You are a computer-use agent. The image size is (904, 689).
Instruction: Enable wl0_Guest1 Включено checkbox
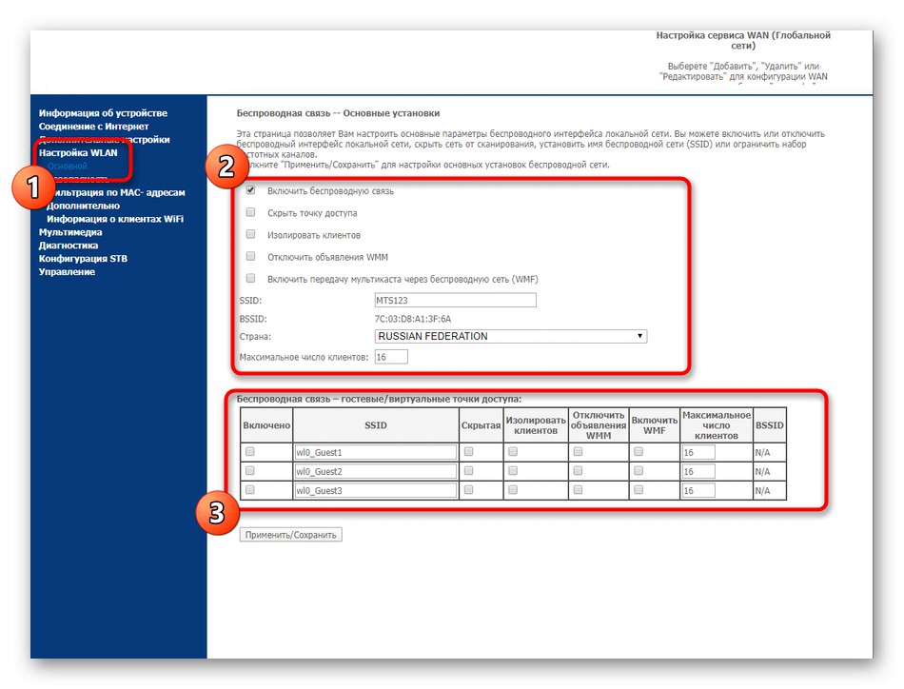click(249, 452)
